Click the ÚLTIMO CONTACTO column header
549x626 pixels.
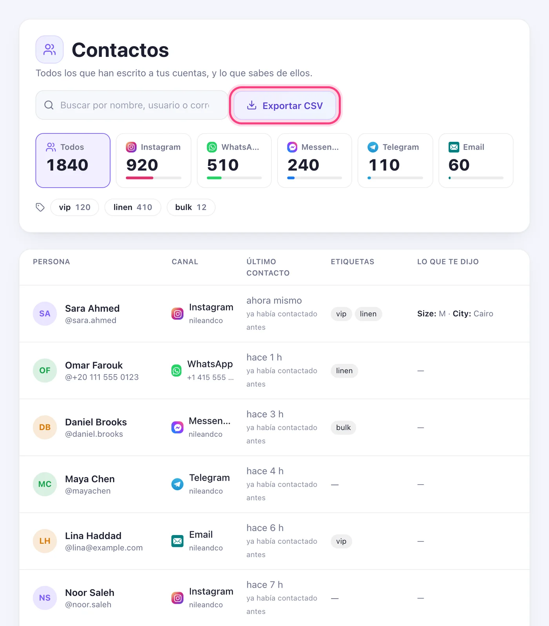click(268, 267)
